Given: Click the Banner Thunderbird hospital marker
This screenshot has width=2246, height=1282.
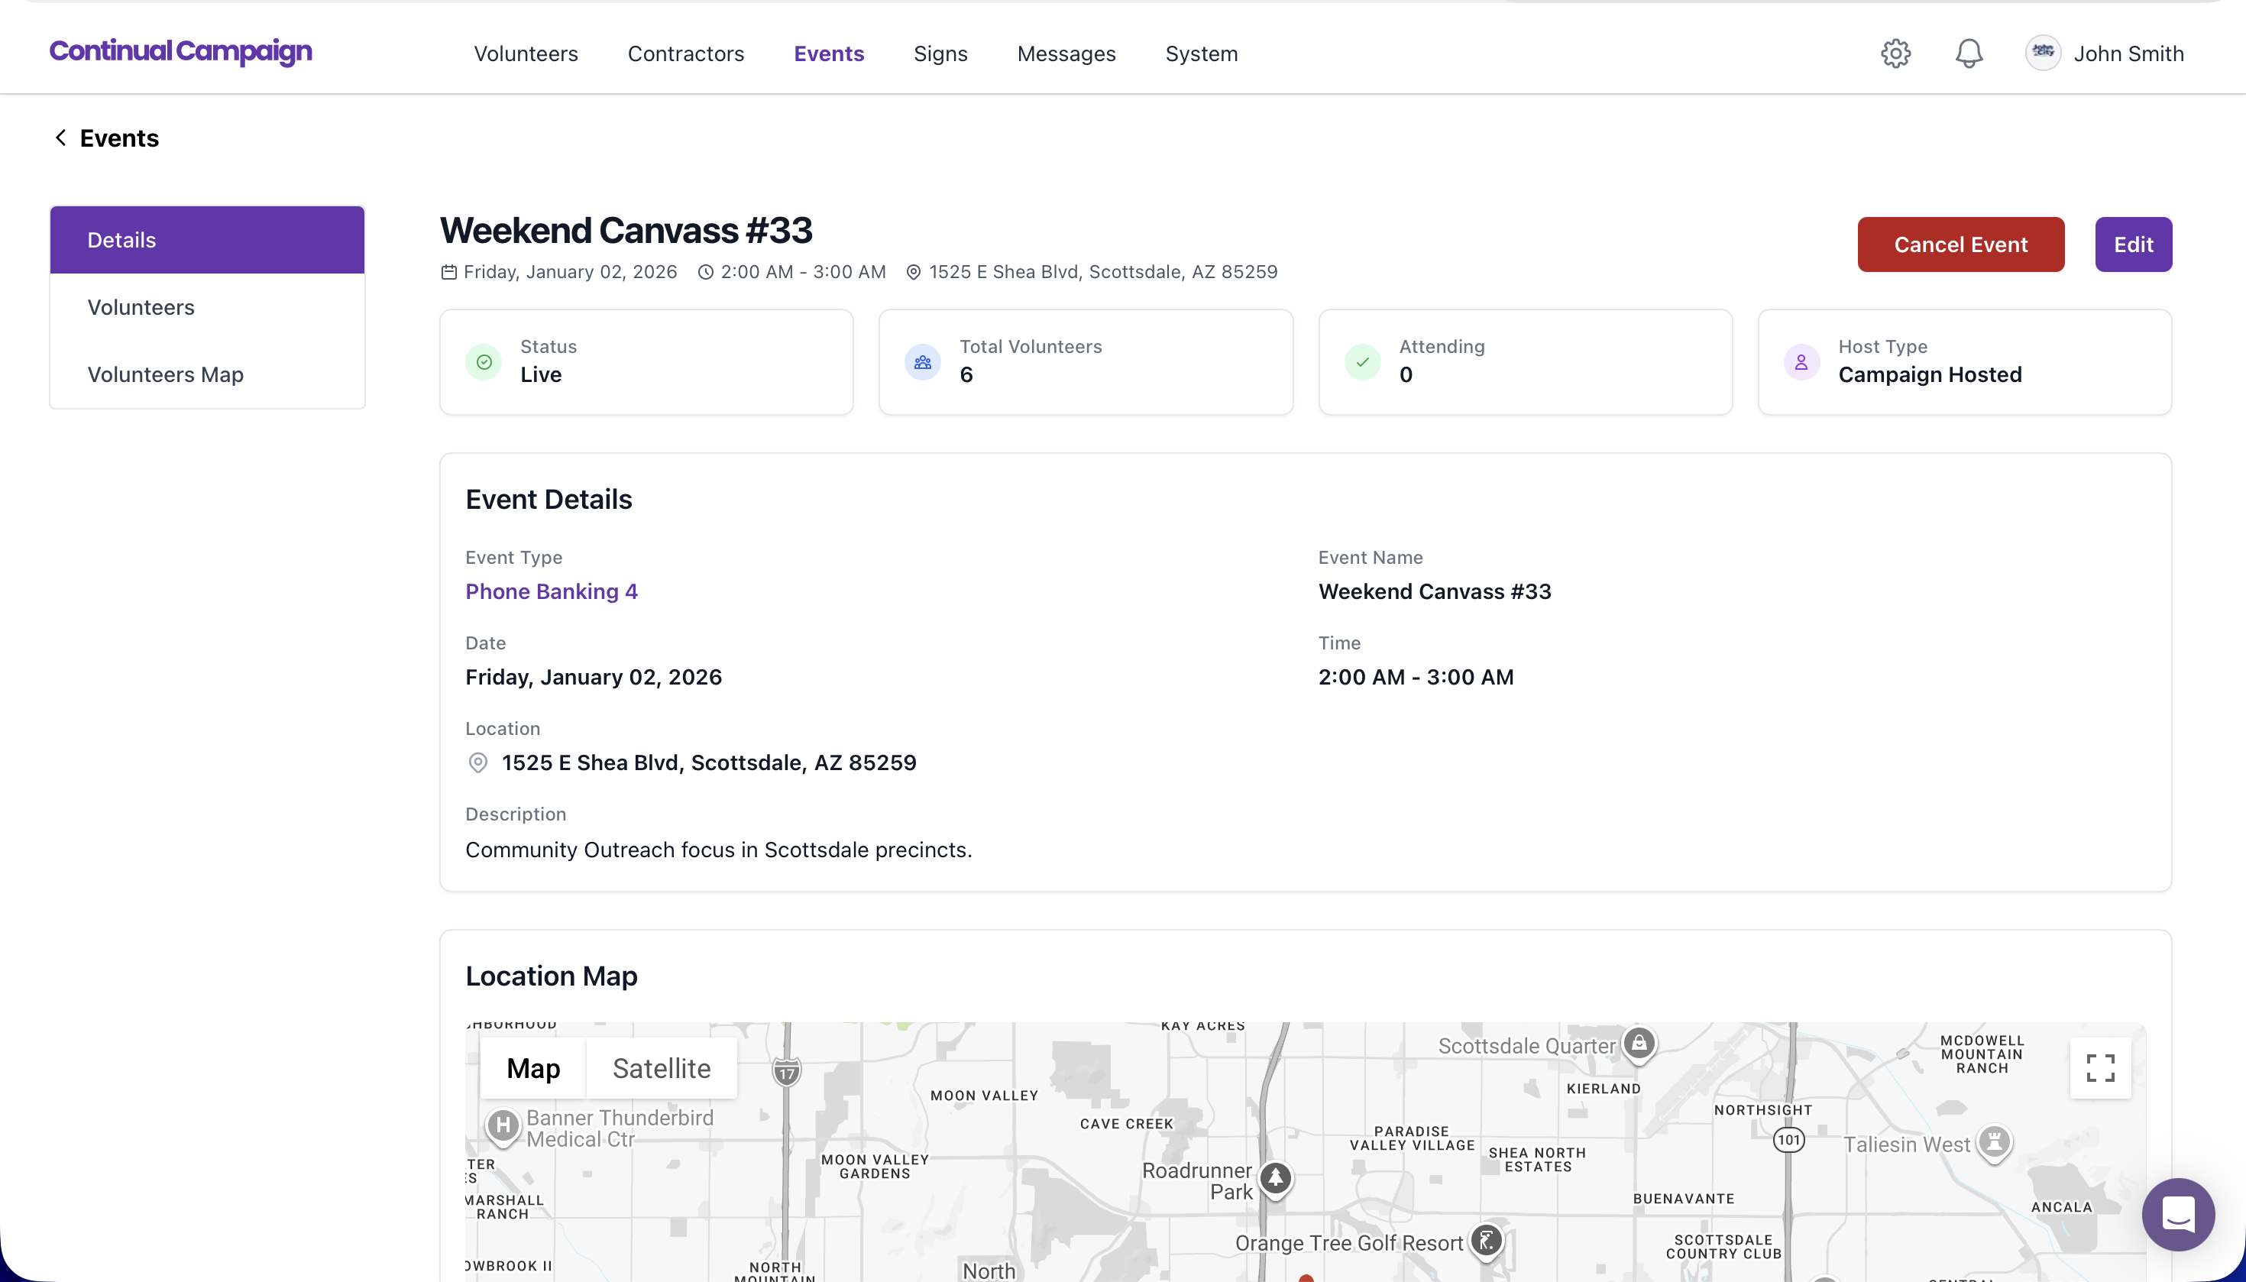Looking at the screenshot, I should [503, 1125].
